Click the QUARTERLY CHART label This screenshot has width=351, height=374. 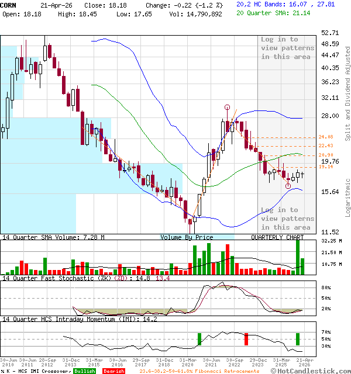coord(277,238)
